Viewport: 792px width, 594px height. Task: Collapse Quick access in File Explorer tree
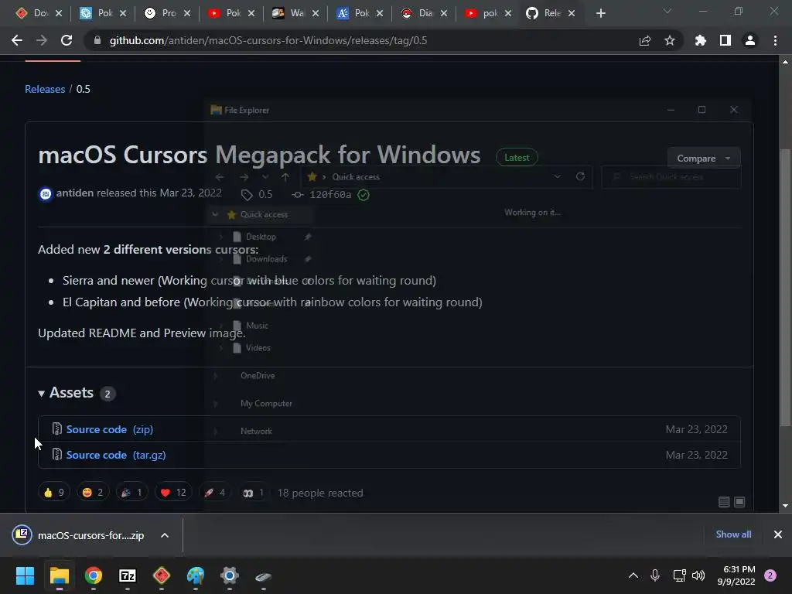pyautogui.click(x=215, y=214)
